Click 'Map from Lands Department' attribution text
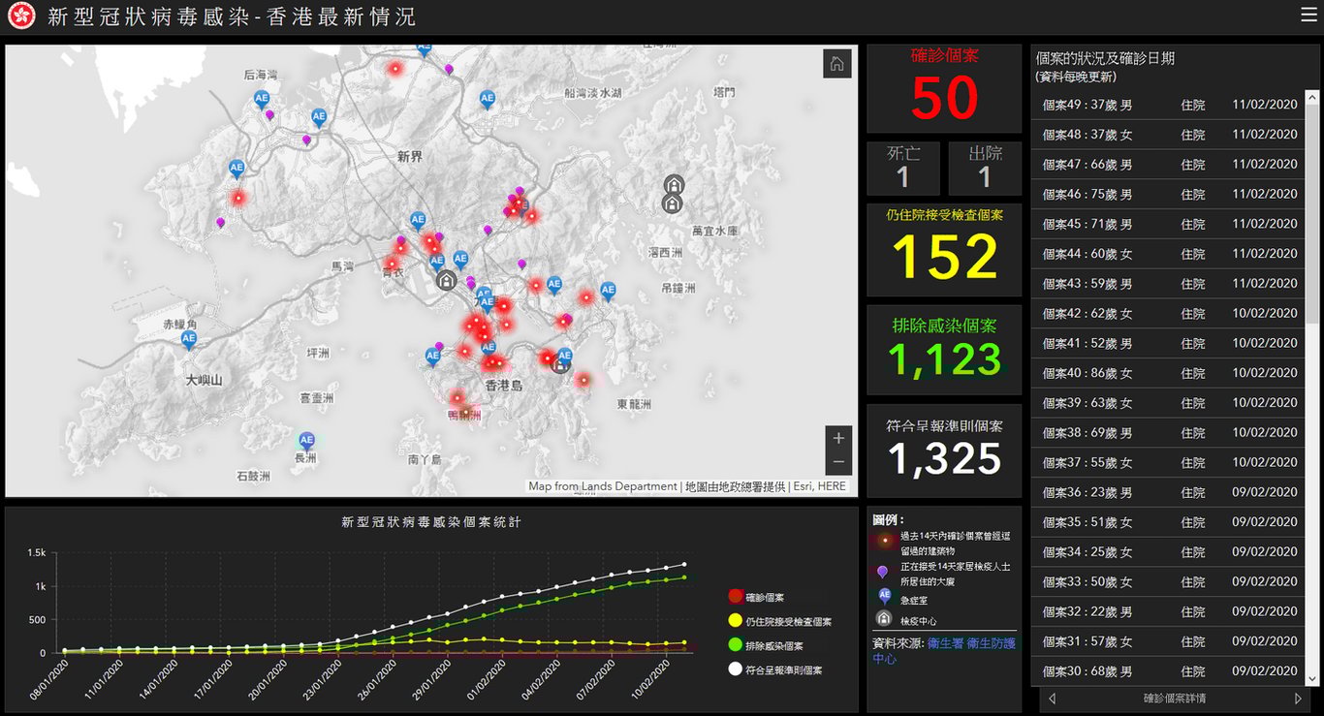Viewport: 1324px width, 716px height. pos(603,486)
